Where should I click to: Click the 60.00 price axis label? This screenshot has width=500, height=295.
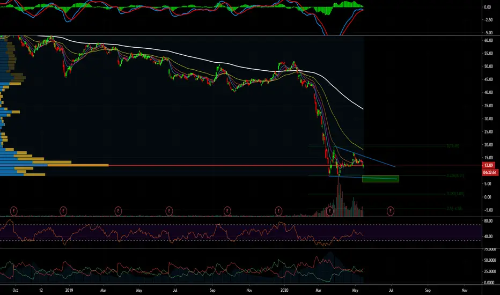tap(489, 41)
